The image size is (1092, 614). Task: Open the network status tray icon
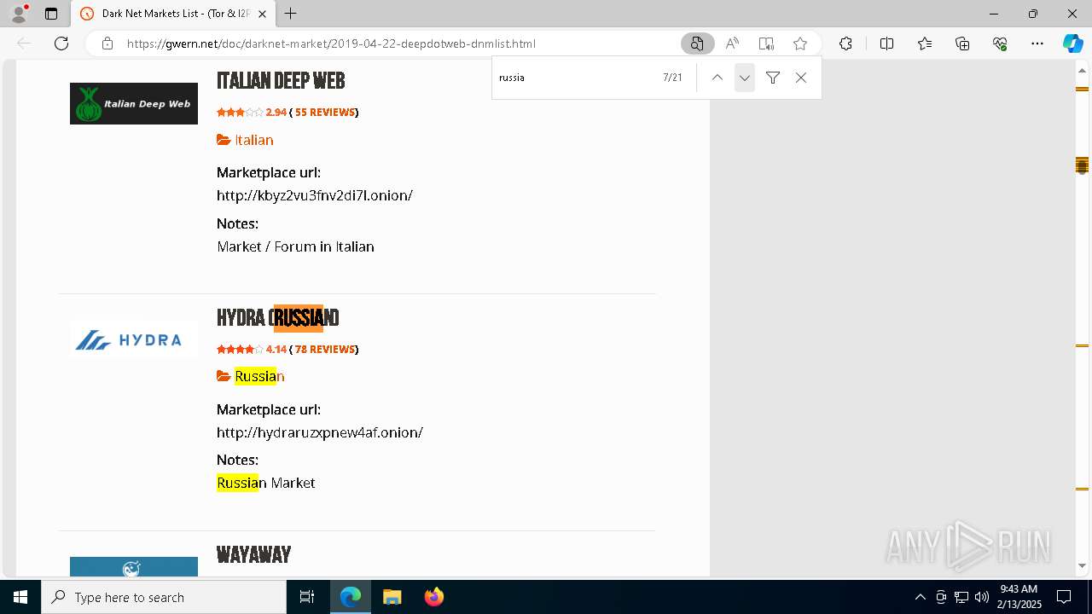[961, 597]
